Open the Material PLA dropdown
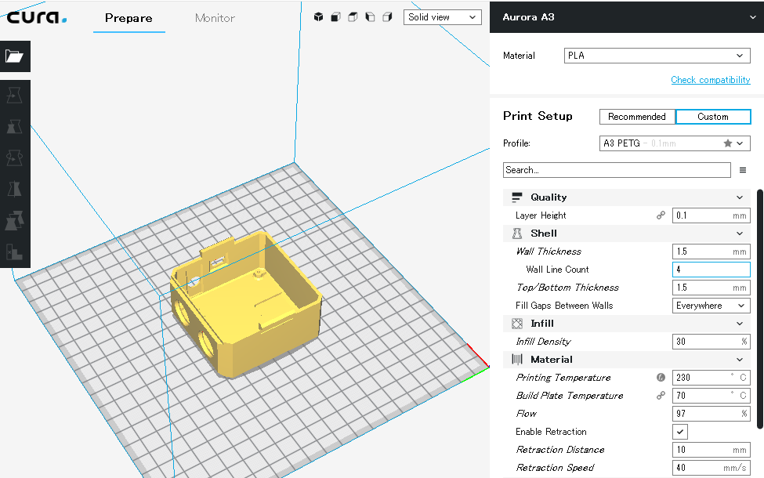764x478 pixels. [657, 56]
